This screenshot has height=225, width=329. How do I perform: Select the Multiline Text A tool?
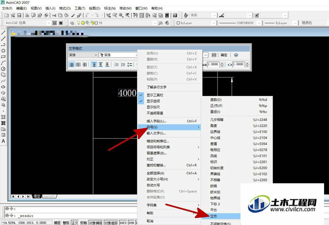3,141
